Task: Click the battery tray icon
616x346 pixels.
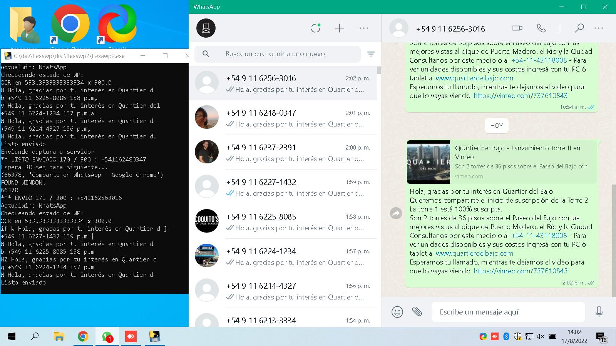Action: [552, 337]
